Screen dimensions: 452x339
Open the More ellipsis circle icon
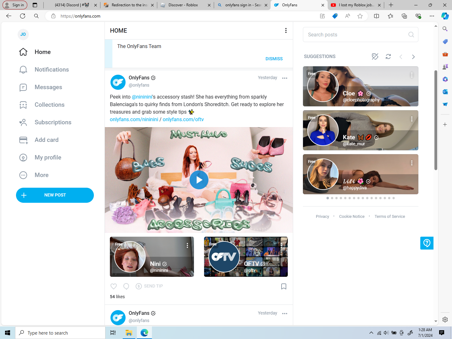[x=23, y=175]
